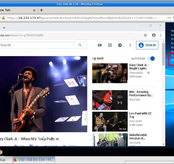
Task: Click chris lentz channel name
Action: coord(135,121)
